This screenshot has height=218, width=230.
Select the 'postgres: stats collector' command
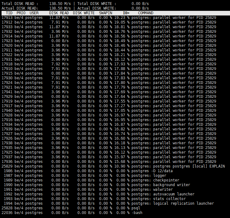point(158,199)
